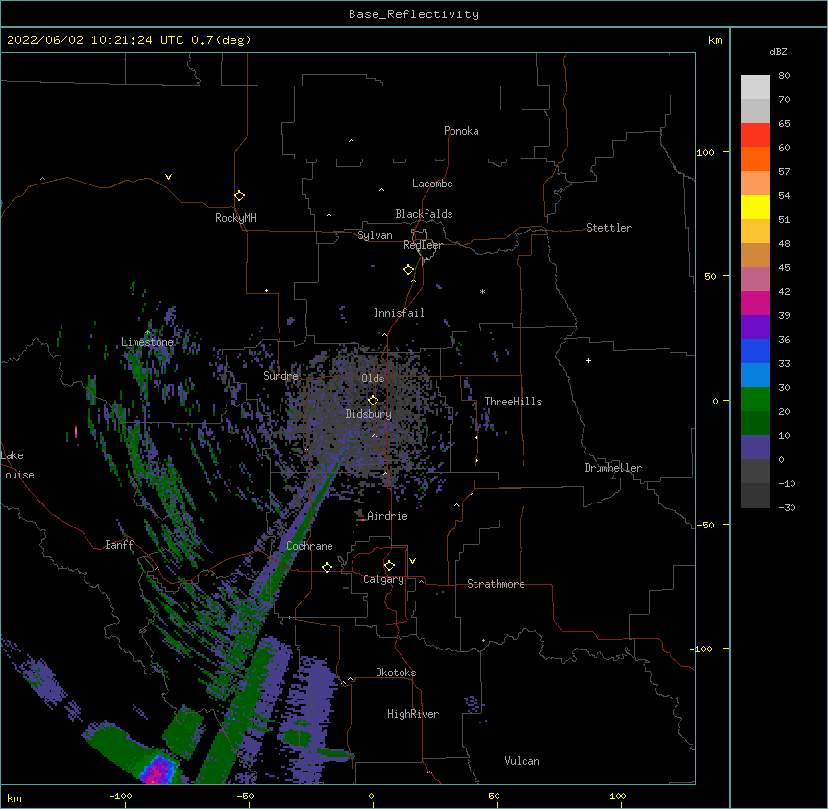Viewport: 828px width, 809px height.
Task: Click the Ponoka city label
Action: 461,131
